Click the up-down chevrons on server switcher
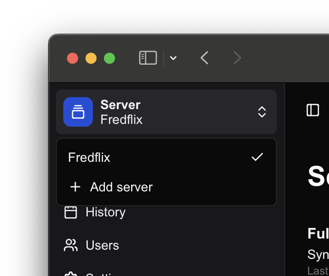The height and width of the screenshot is (276, 329). tap(262, 112)
